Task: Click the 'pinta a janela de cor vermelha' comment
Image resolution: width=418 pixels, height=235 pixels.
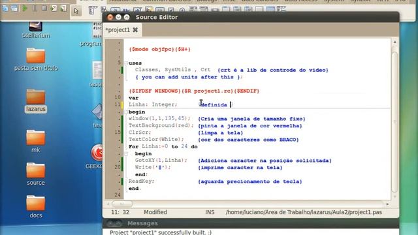Action: (250, 126)
